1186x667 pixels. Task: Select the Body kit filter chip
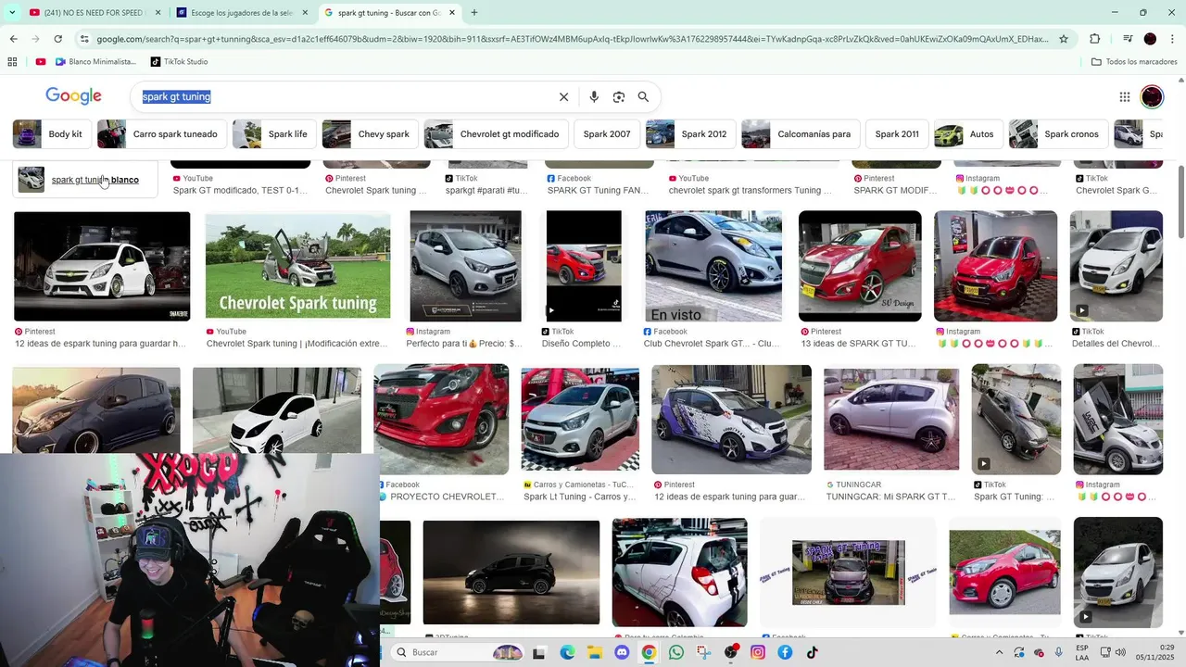pyautogui.click(x=52, y=134)
